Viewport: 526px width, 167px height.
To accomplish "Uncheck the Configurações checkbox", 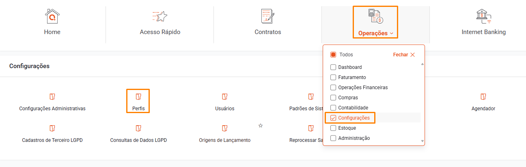I will tap(333, 118).
